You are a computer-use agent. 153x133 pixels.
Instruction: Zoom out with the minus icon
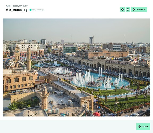pos(128,10)
